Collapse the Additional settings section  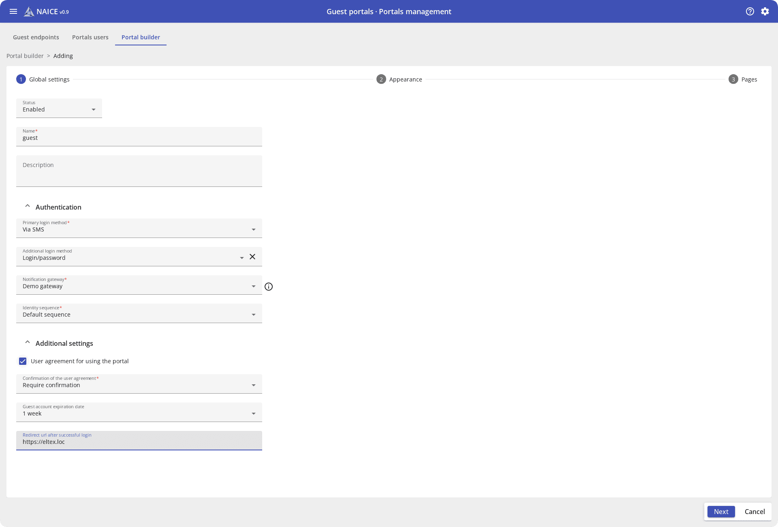click(x=28, y=343)
